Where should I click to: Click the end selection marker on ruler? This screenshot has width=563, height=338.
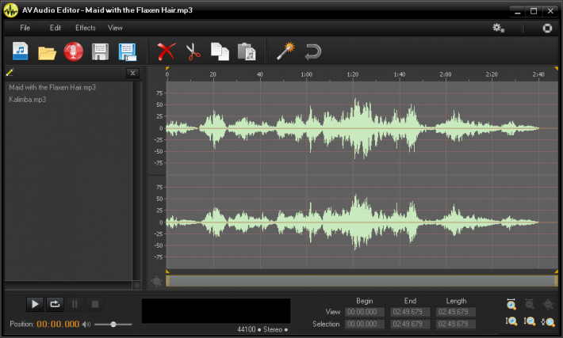tap(556, 68)
